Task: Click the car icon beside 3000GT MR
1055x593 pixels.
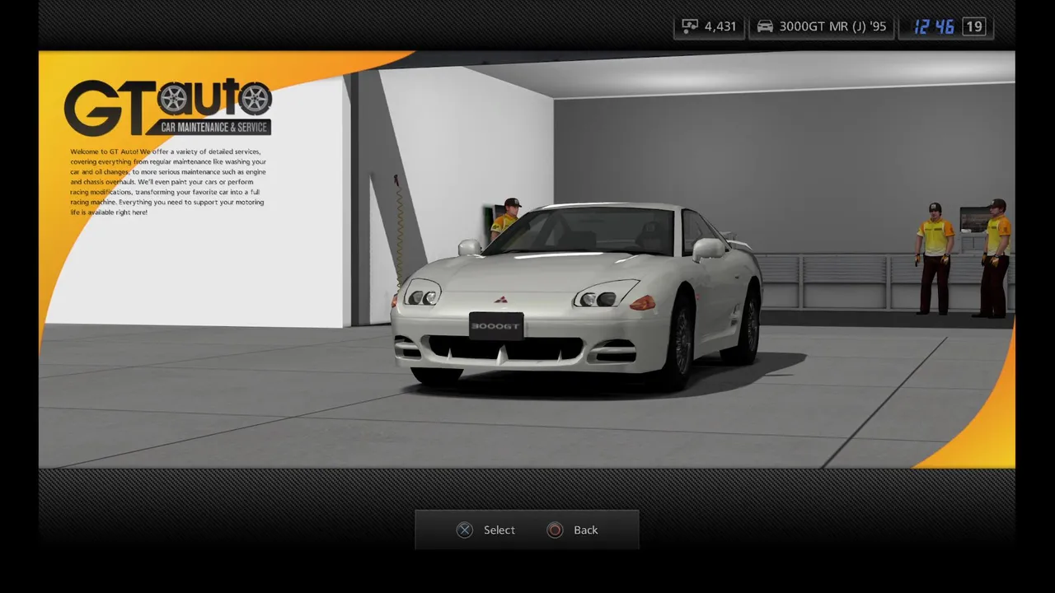Action: click(765, 26)
